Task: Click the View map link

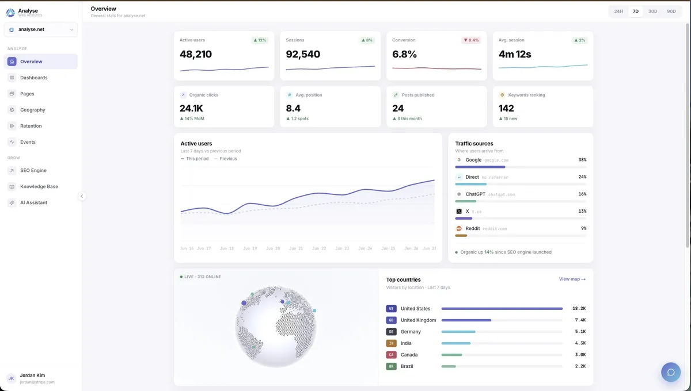Action: pyautogui.click(x=572, y=279)
